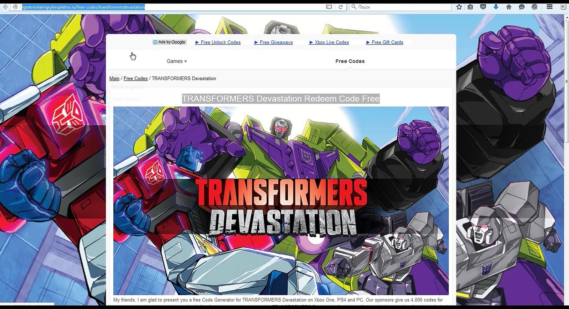
Task: Open the Firefox hamburger menu
Action: pos(550,7)
